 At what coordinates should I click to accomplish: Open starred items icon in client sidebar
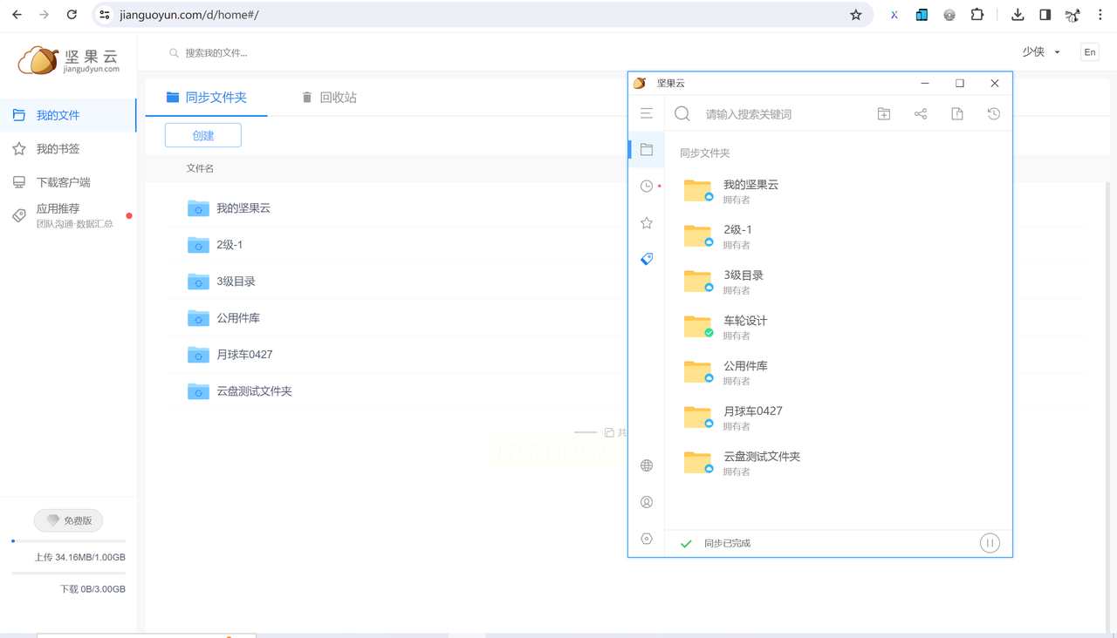pyautogui.click(x=647, y=223)
